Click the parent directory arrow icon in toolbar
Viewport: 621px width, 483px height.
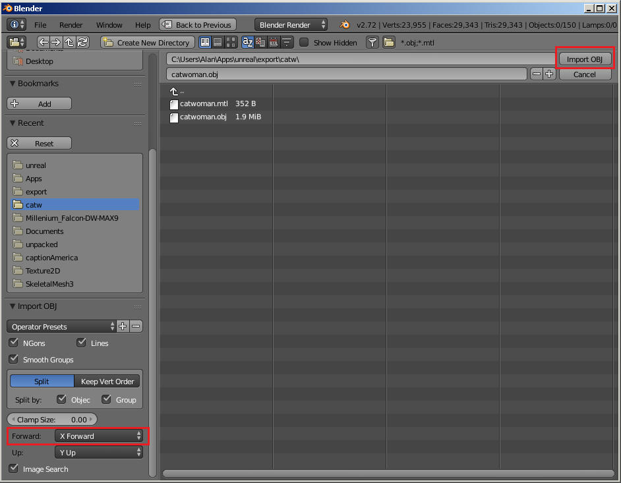pos(69,42)
